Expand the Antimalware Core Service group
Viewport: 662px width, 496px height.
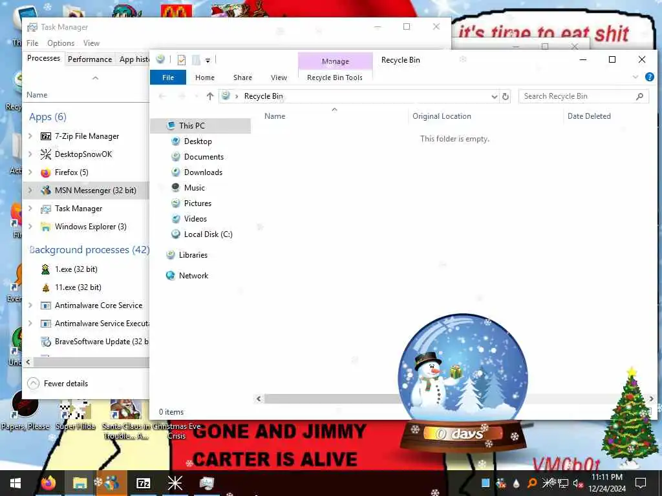point(30,305)
